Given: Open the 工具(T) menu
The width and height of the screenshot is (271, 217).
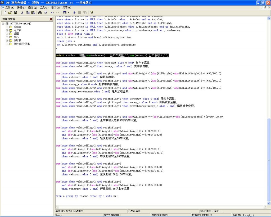Looking at the screenshot, I should point(44,8).
